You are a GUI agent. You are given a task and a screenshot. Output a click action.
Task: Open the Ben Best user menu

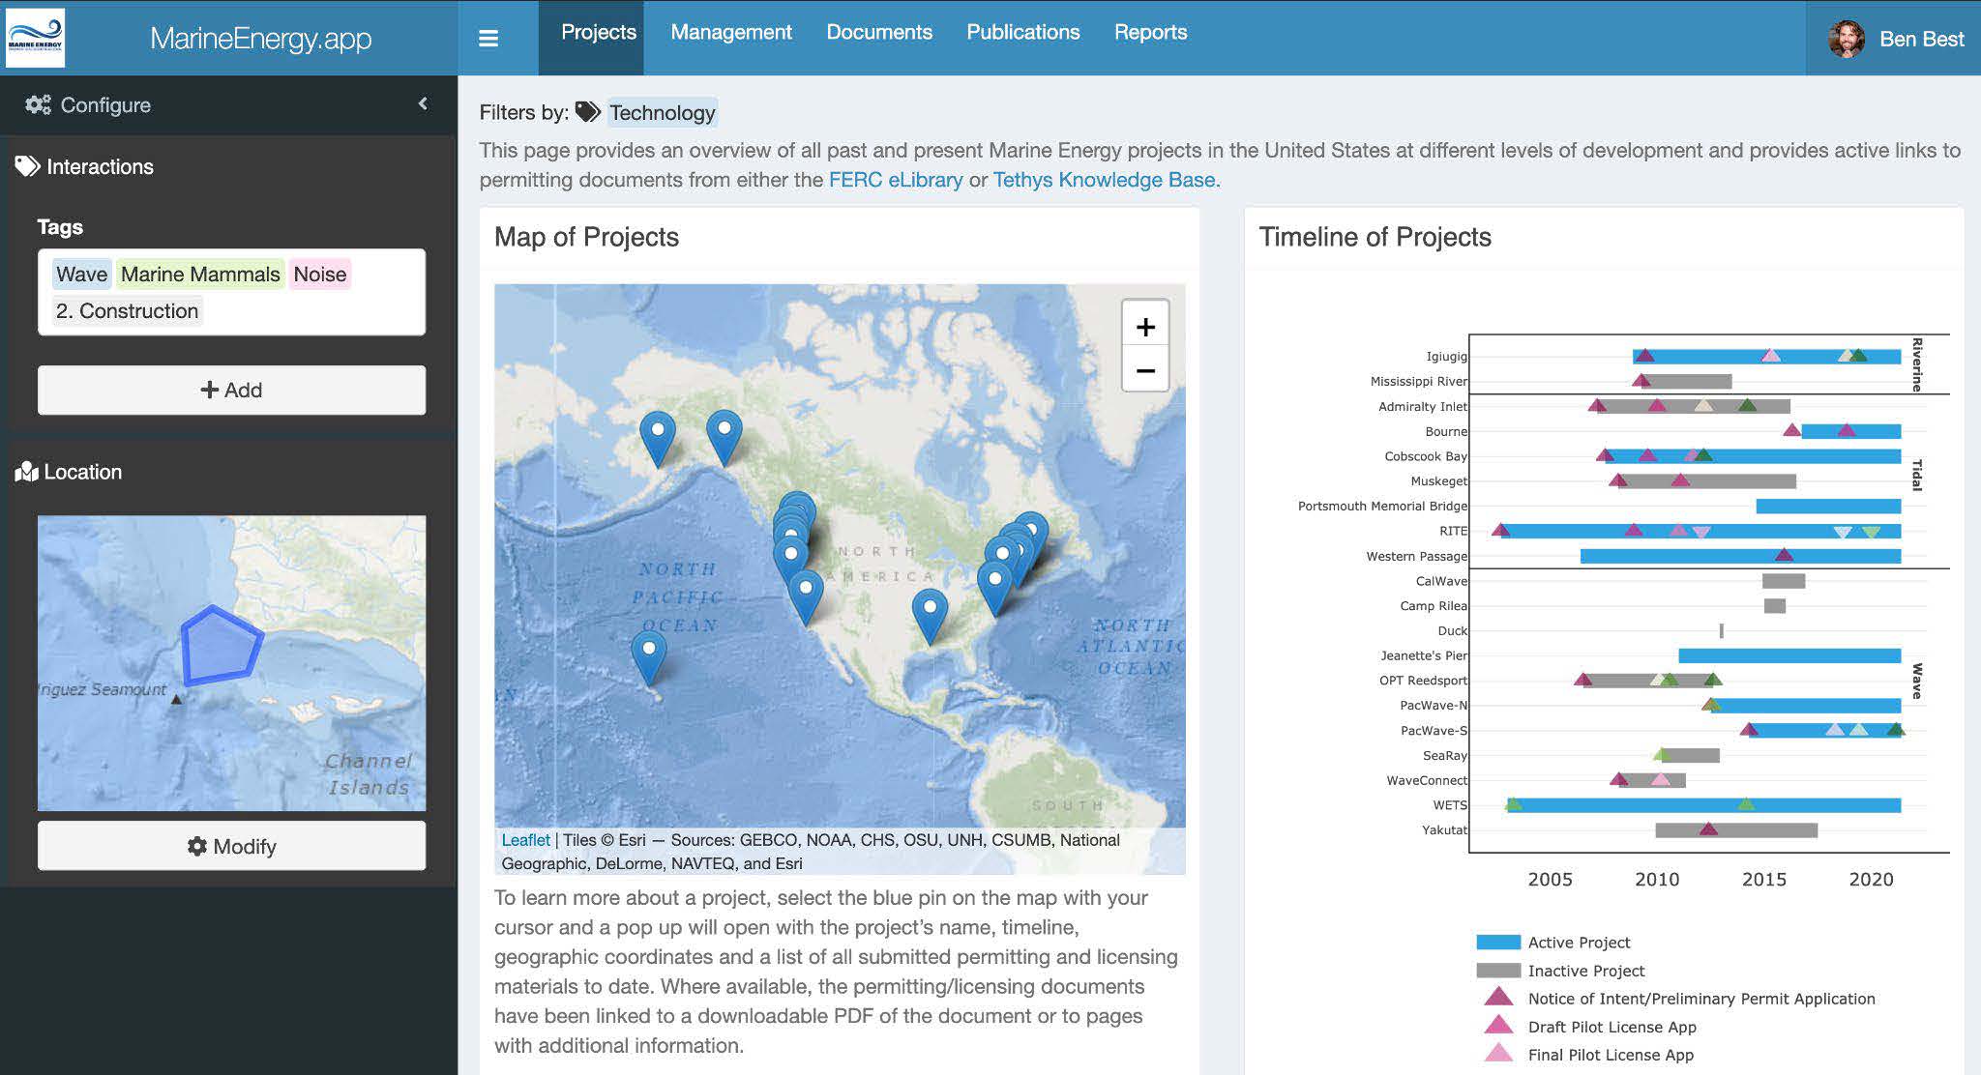(1895, 39)
